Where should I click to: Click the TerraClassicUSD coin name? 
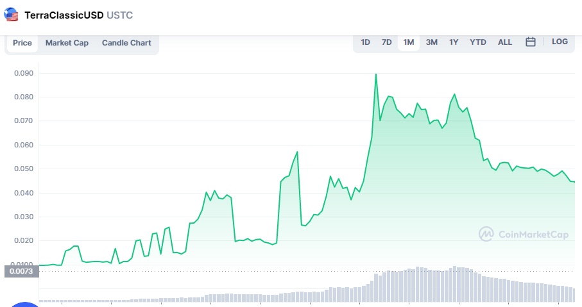coord(64,15)
